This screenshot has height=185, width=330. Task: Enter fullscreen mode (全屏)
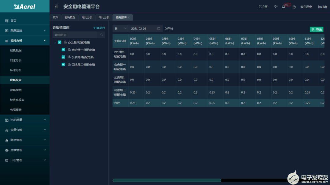click(263, 6)
